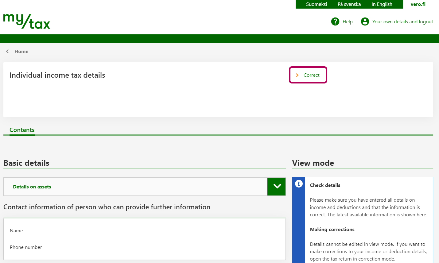Open the Help text link
The image size is (439, 263).
[348, 22]
